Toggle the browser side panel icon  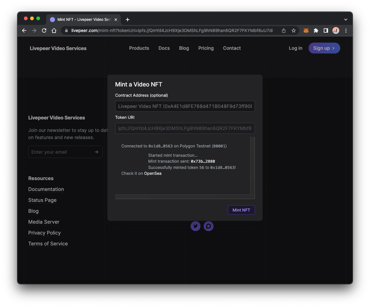[326, 30]
